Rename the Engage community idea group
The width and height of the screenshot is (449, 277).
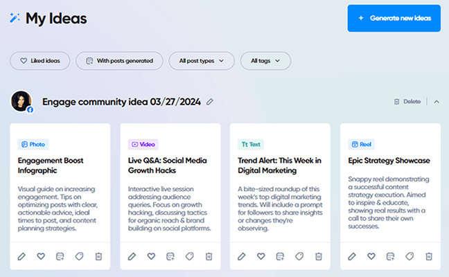210,102
